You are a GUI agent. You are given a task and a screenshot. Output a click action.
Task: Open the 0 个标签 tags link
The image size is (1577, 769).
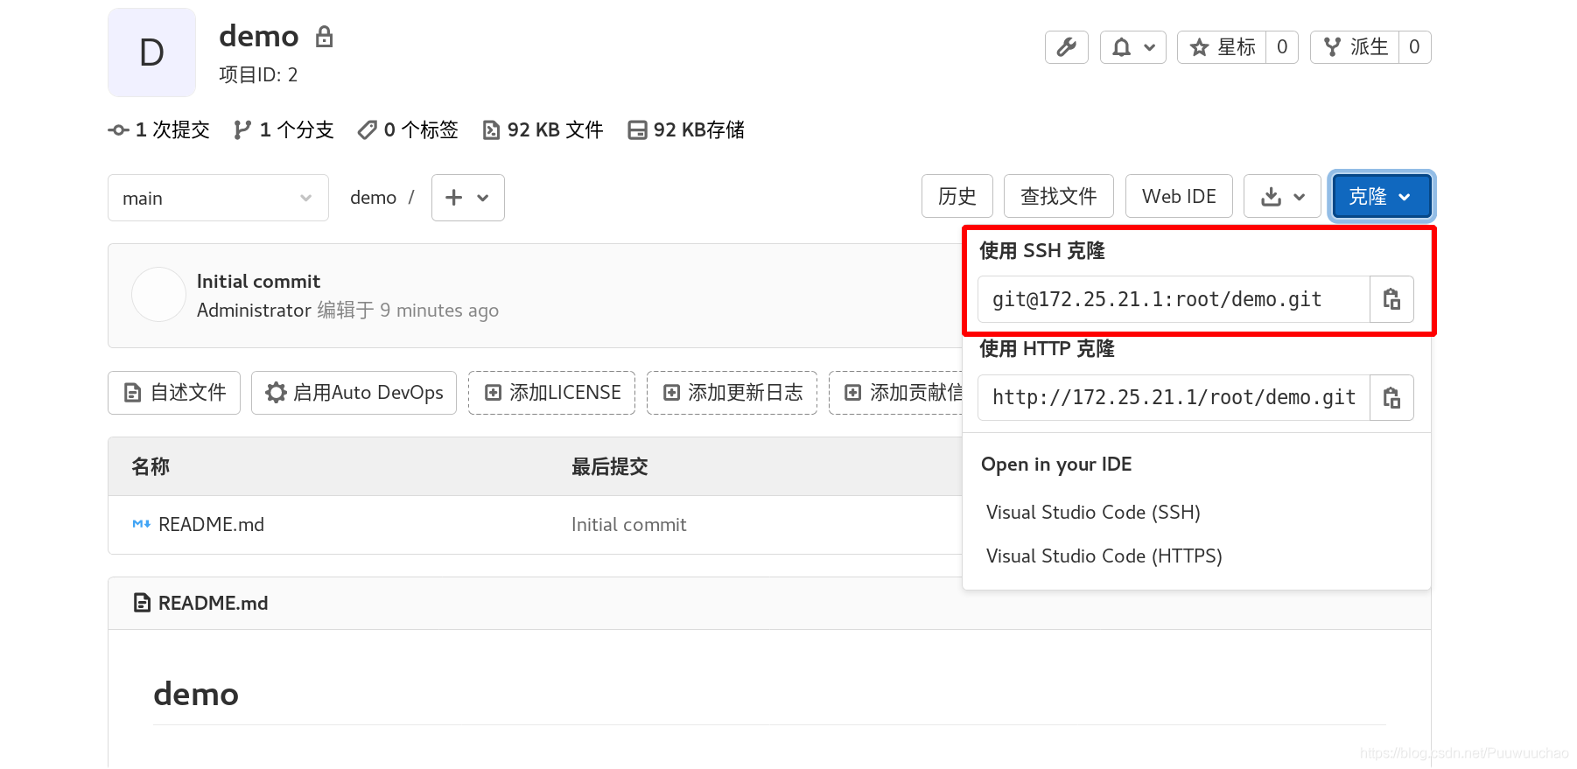tap(408, 130)
